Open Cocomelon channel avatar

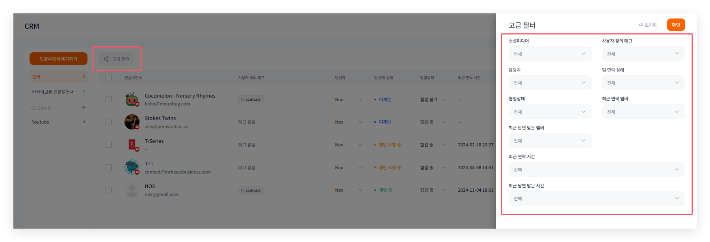[132, 100]
